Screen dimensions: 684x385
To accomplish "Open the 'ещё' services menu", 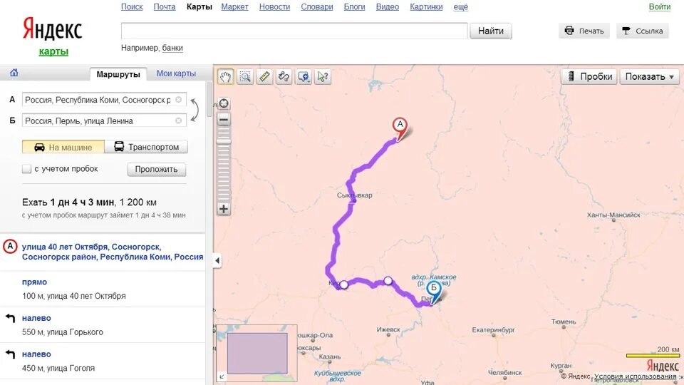I will (461, 7).
